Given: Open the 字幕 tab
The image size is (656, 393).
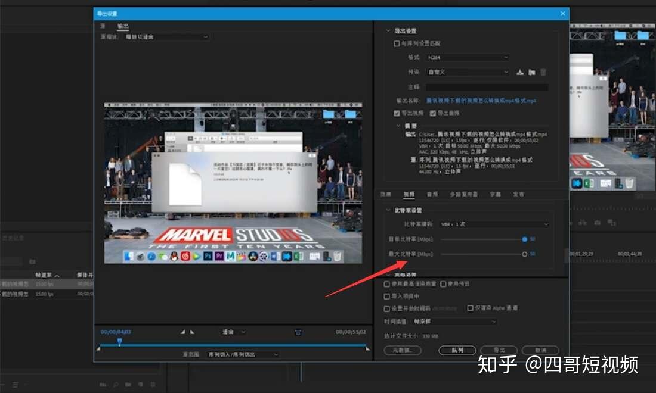Looking at the screenshot, I should coord(495,194).
